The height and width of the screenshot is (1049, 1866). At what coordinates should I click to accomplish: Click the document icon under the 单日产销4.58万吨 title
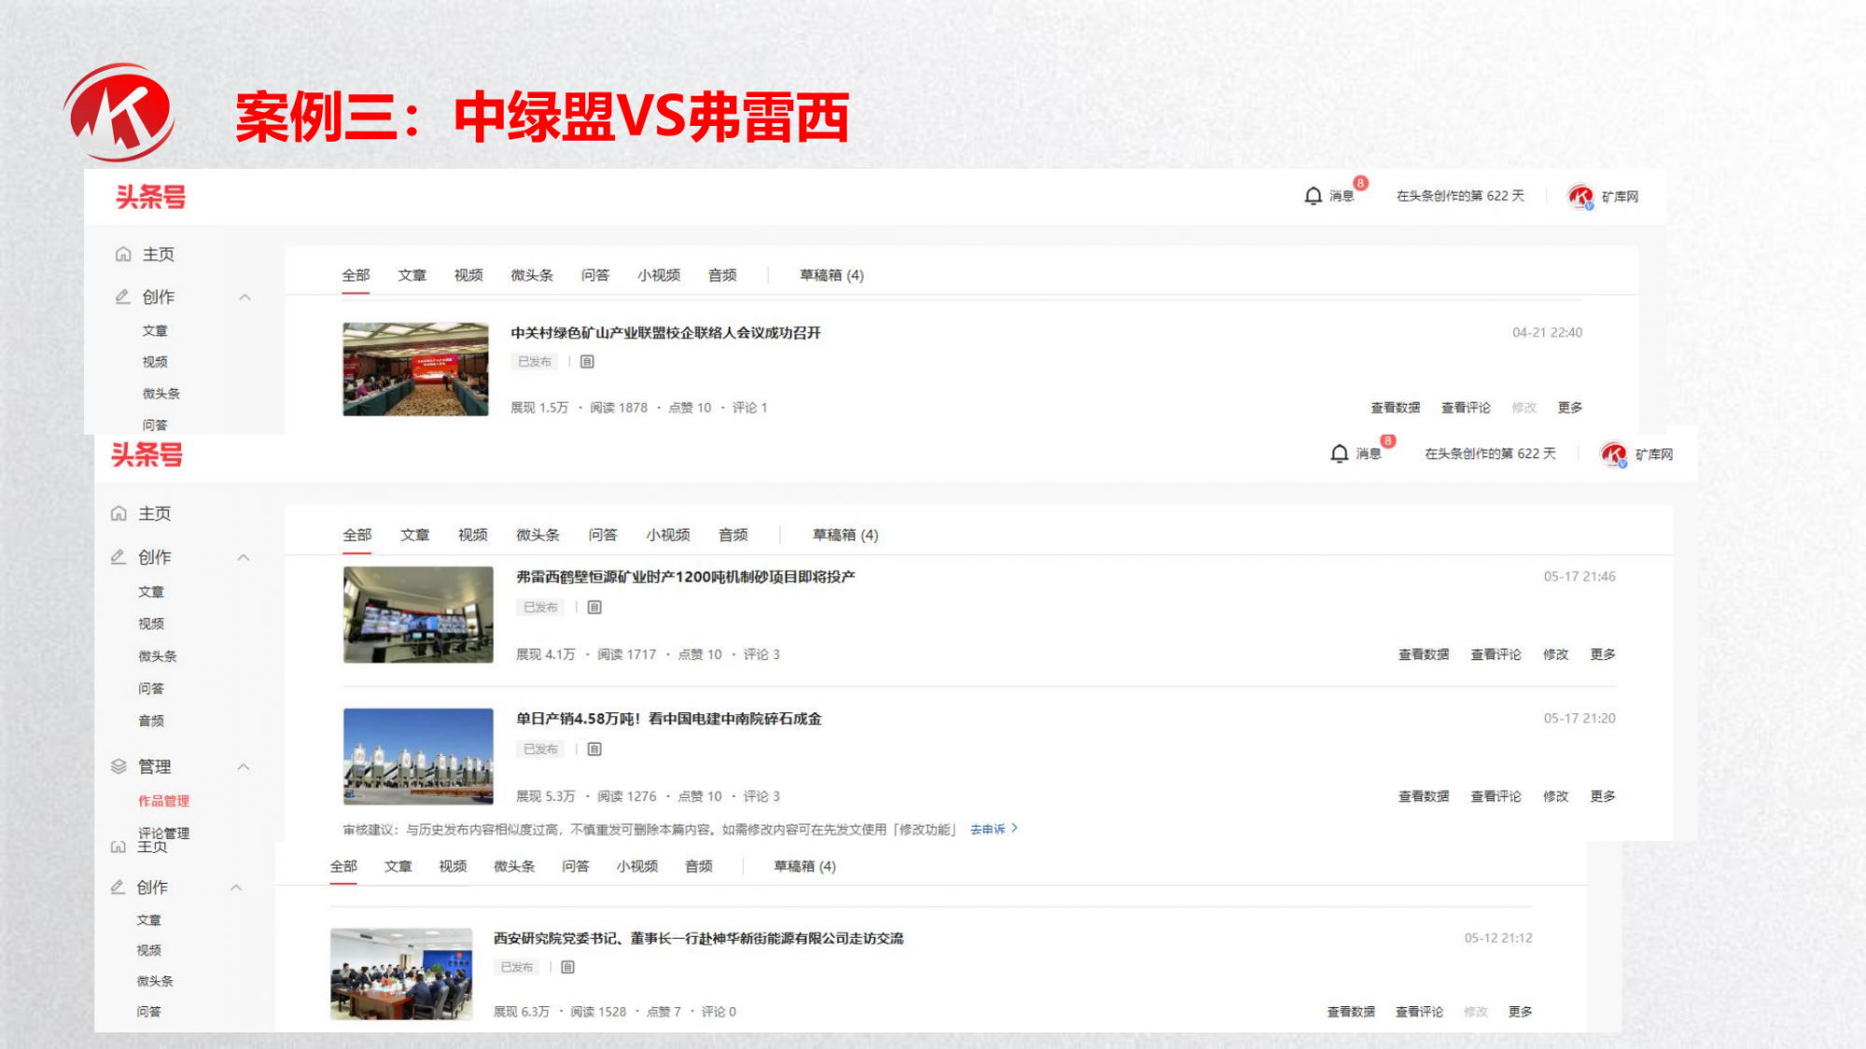594,749
